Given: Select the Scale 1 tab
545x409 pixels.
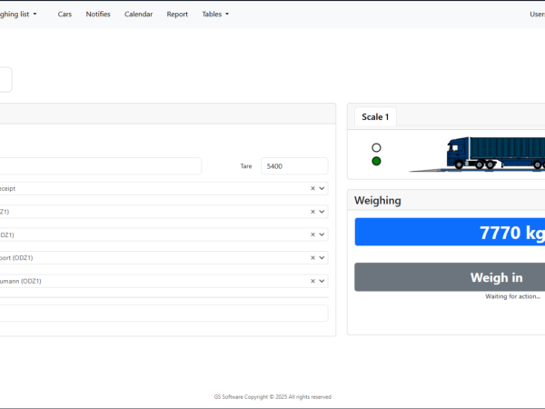Looking at the screenshot, I should pyautogui.click(x=375, y=117).
